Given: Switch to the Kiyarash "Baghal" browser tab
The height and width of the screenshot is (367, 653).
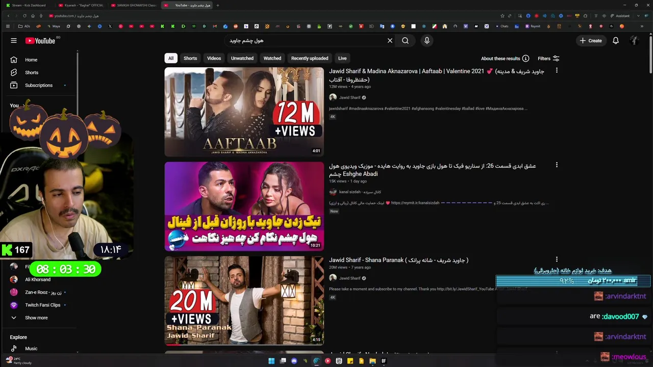Looking at the screenshot, I should point(82,5).
